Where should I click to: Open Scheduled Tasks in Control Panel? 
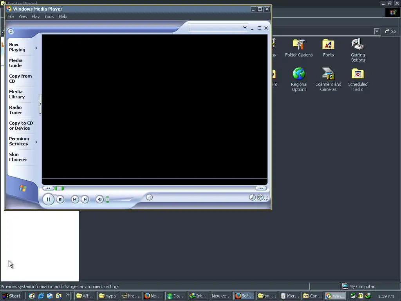pos(358,79)
